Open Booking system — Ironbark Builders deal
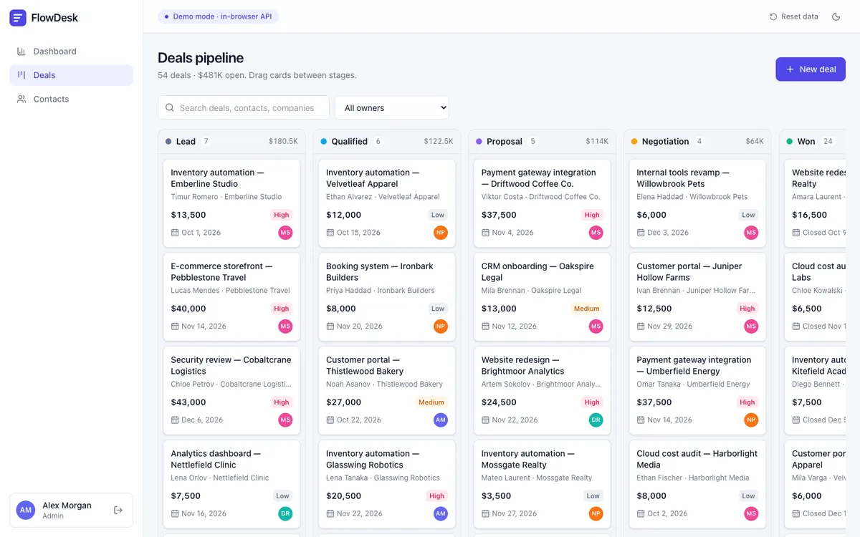The width and height of the screenshot is (860, 537). [387, 297]
